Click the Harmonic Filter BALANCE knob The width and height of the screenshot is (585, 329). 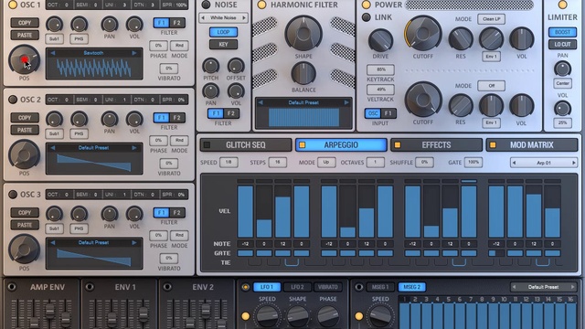[303, 73]
